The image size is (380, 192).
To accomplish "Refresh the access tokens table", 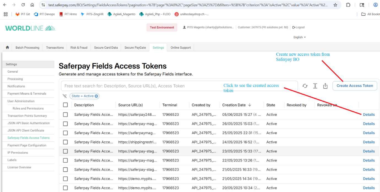I will (x=305, y=86).
